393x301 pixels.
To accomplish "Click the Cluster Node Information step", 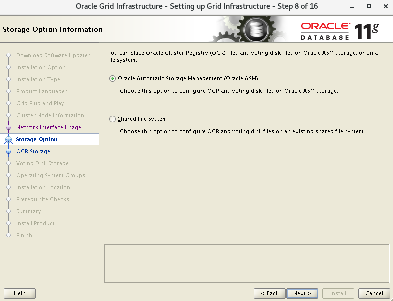I will click(50, 115).
